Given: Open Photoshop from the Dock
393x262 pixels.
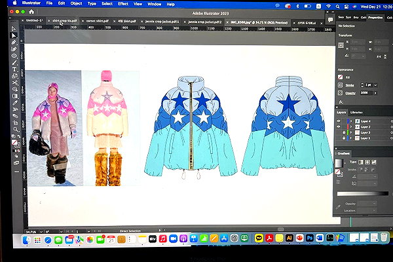Looking at the screenshot, I should click(310, 238).
